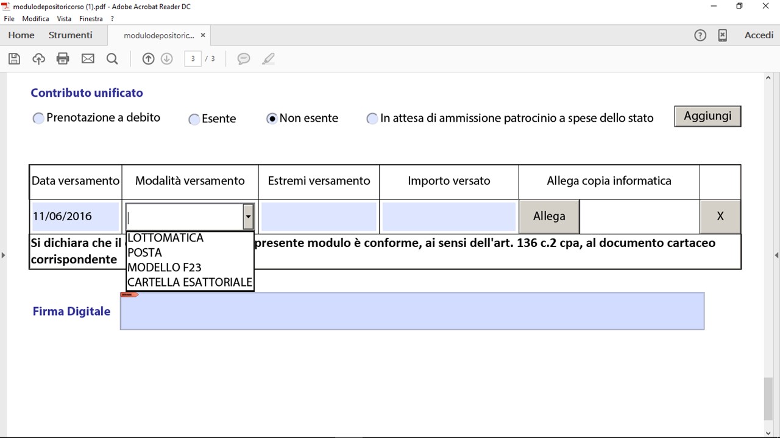Expand the right tools pane arrow
The height and width of the screenshot is (438, 780).
(776, 255)
